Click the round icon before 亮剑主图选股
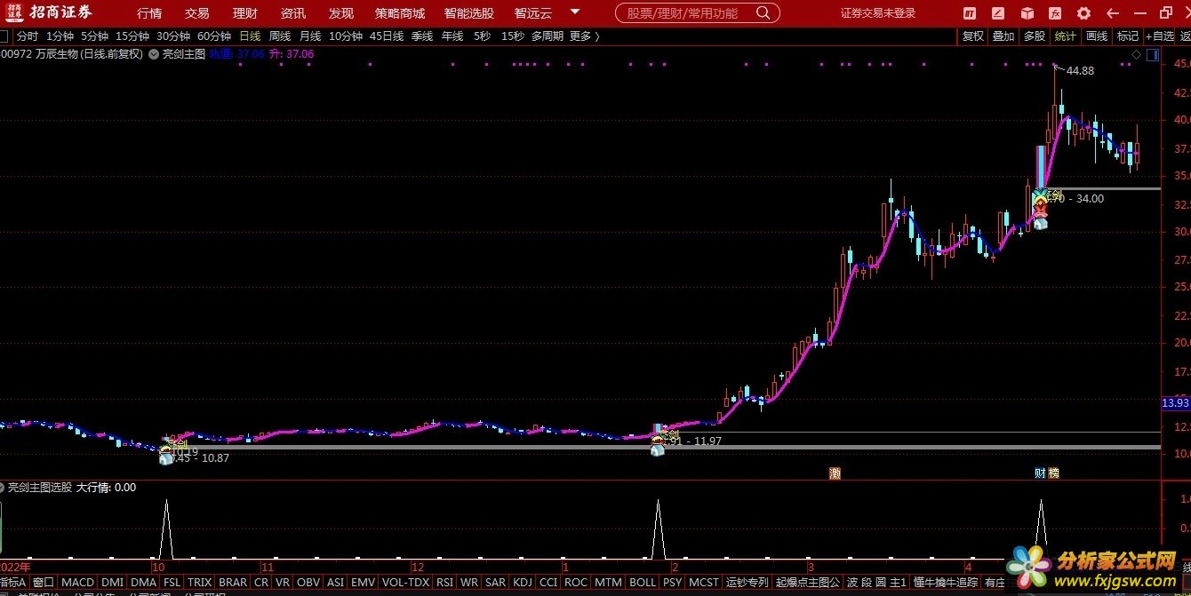The height and width of the screenshot is (596, 1191). [3, 488]
